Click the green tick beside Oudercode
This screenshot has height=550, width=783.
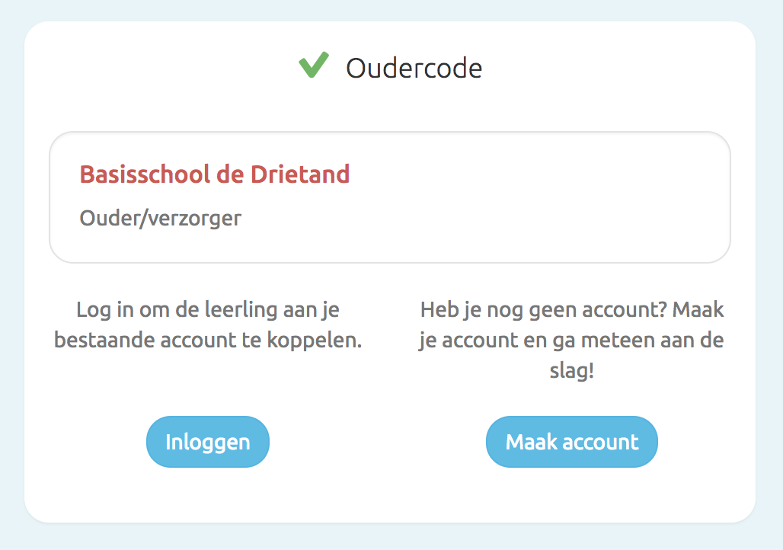pyautogui.click(x=313, y=66)
